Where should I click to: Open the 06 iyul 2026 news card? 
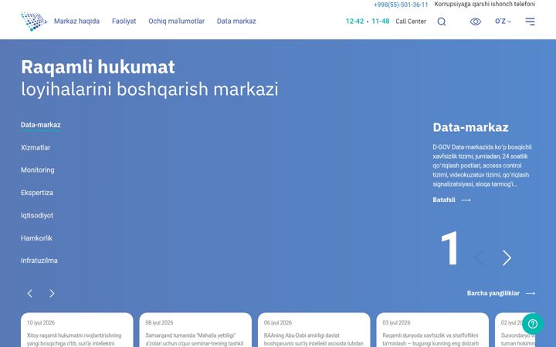coord(314,330)
